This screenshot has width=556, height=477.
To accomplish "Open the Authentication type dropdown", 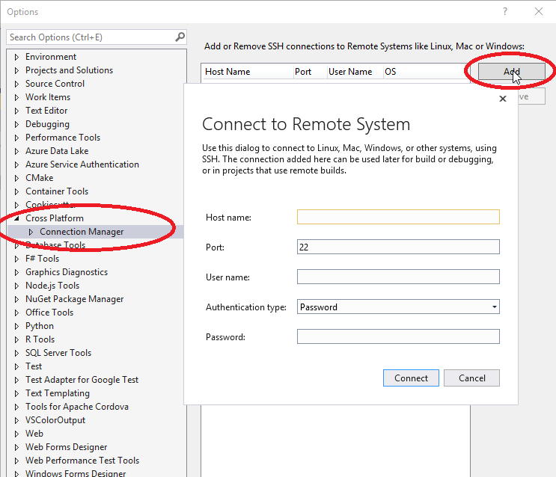I will click(x=495, y=307).
